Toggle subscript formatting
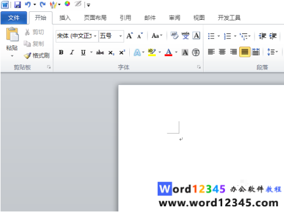 pos(111,53)
